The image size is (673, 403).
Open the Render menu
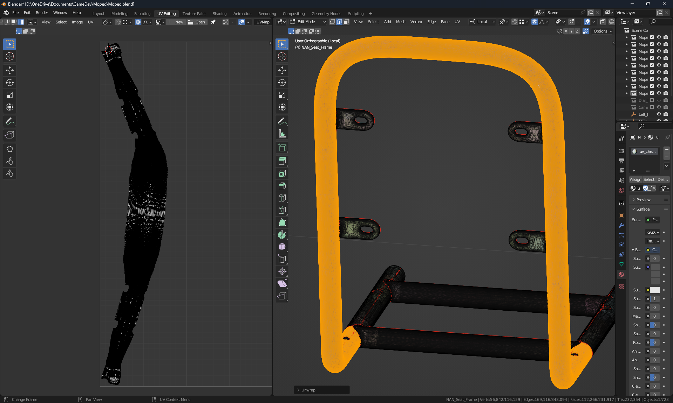(x=42, y=13)
